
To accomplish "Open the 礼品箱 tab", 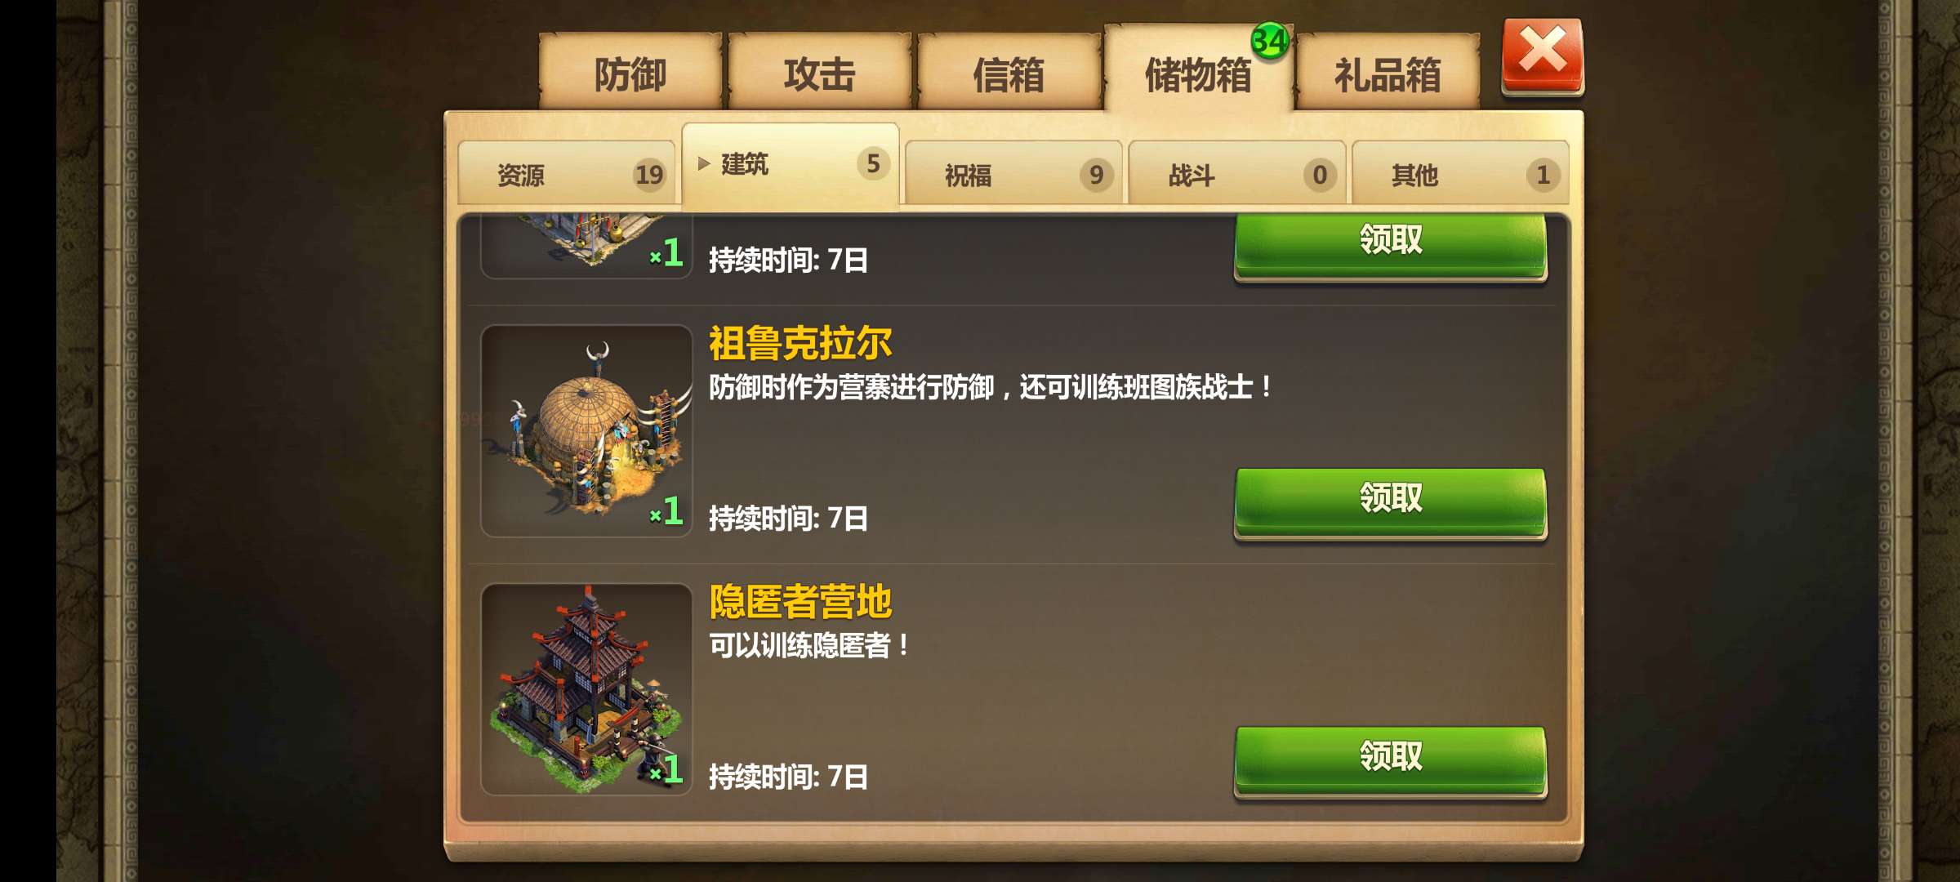I will 1388,73.
